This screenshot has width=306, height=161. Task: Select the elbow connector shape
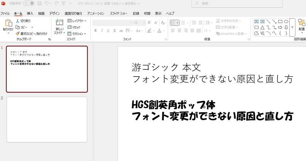268,28
